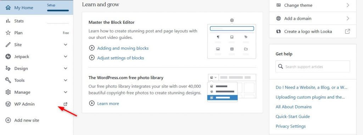Open the Quick-Start Guide link
This screenshot has height=135, width=363.
point(292,117)
